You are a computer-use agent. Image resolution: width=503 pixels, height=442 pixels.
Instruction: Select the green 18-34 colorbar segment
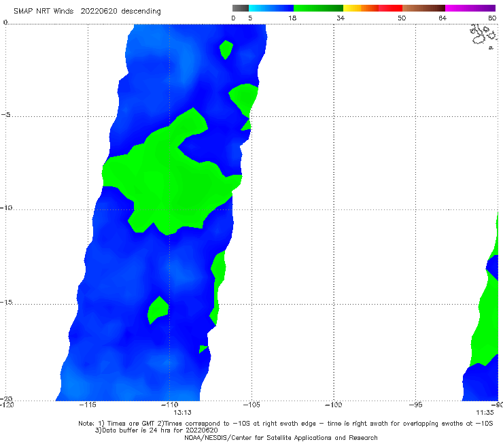pyautogui.click(x=318, y=8)
